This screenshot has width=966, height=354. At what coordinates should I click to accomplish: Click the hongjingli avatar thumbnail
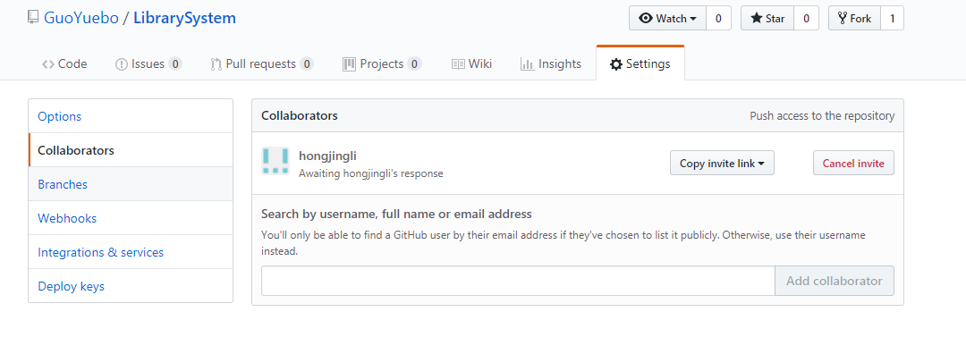pyautogui.click(x=275, y=161)
